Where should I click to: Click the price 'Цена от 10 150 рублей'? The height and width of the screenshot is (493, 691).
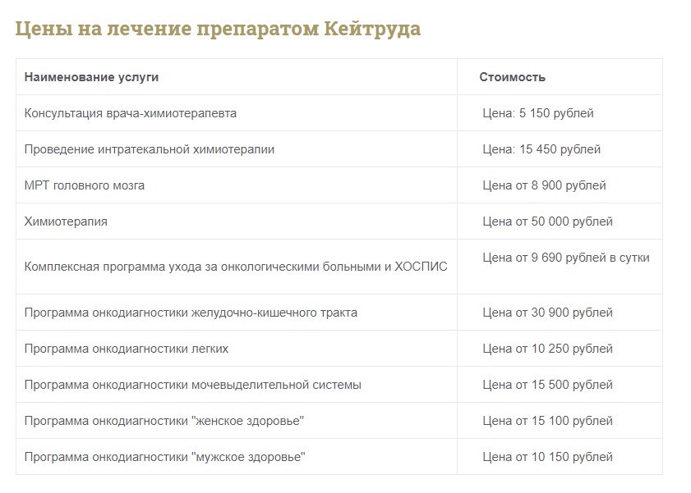pos(548,457)
